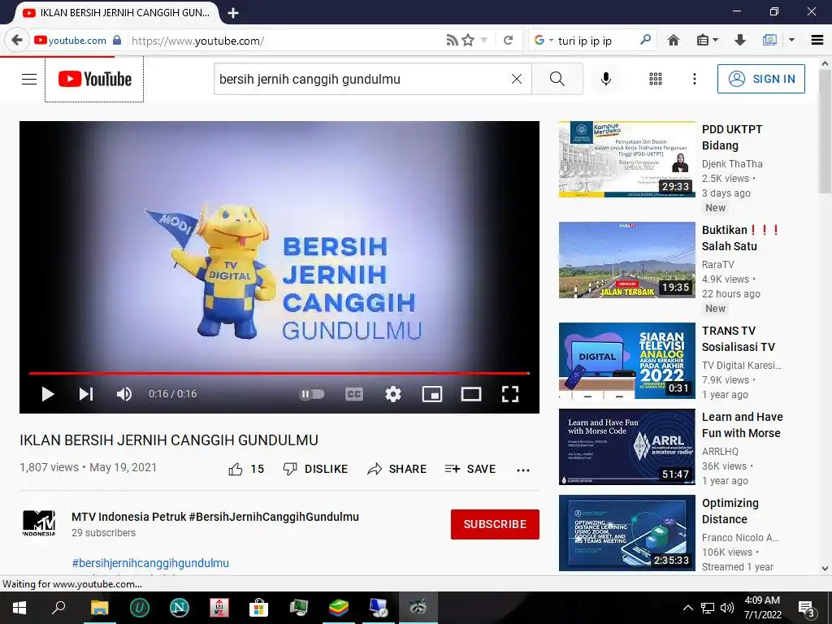832x624 pixels.
Task: Click the SAVE to playlist button
Action: pos(470,469)
